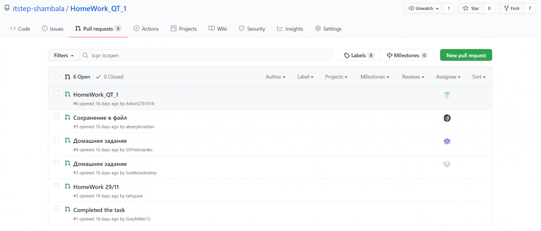The width and height of the screenshot is (541, 231).
Task: Open the Unwatch notifications dropdown
Action: point(424,8)
